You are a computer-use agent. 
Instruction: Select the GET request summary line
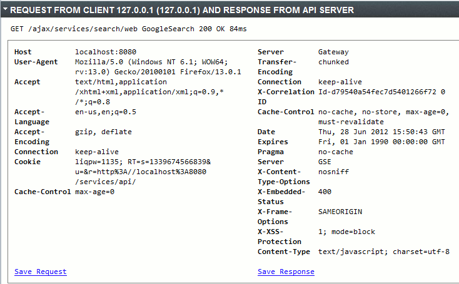pos(129,29)
